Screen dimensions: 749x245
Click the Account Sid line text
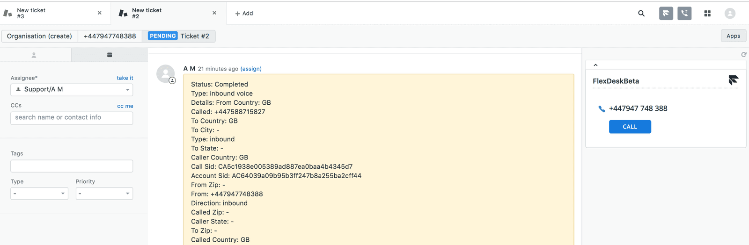point(276,176)
